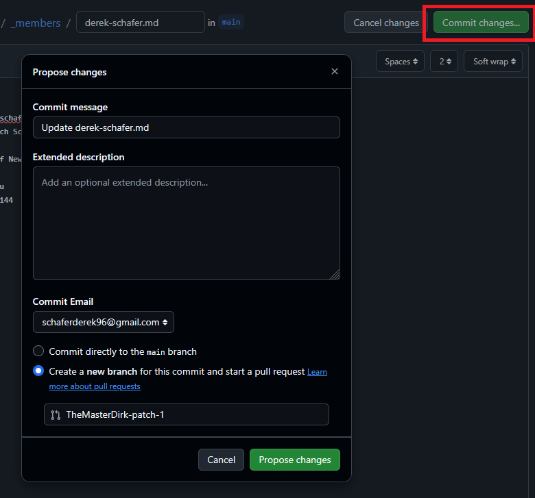Click the Commit Email label
The width and height of the screenshot is (535, 498).
[63, 301]
